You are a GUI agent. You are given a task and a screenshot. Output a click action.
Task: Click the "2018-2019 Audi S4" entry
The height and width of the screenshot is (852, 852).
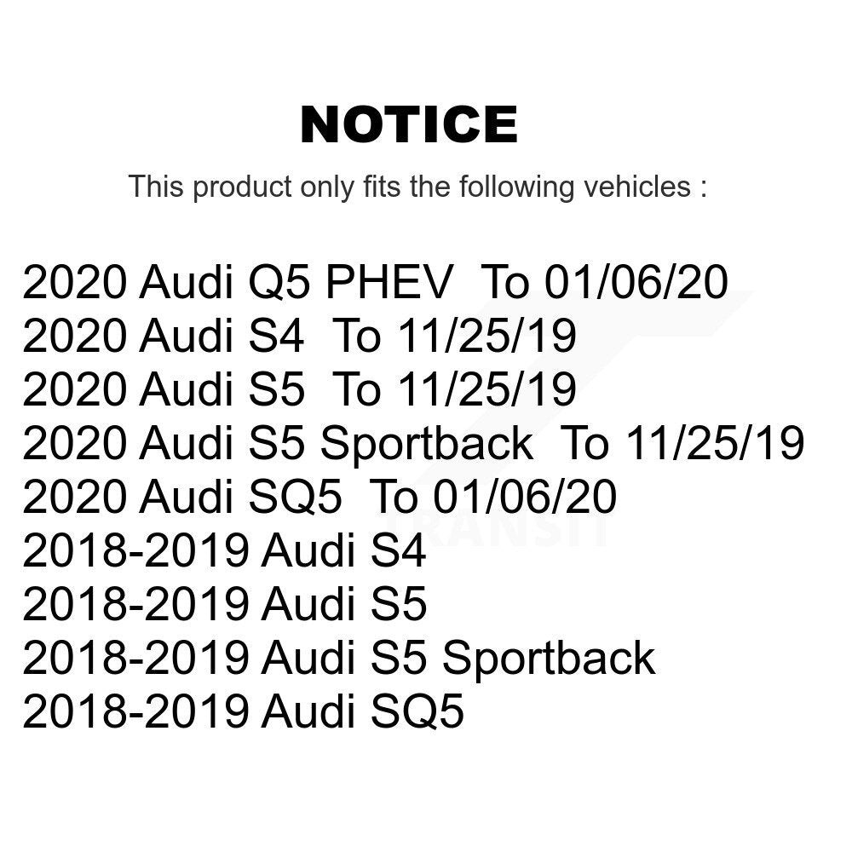click(x=223, y=552)
